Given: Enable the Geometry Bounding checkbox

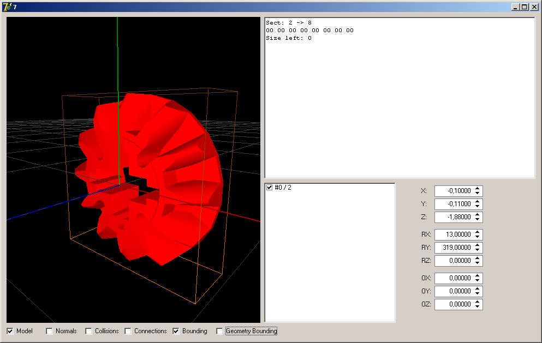Looking at the screenshot, I should tap(220, 331).
